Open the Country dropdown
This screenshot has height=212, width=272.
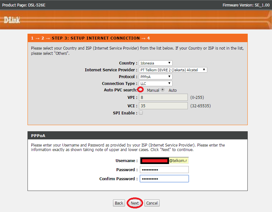tap(156, 63)
